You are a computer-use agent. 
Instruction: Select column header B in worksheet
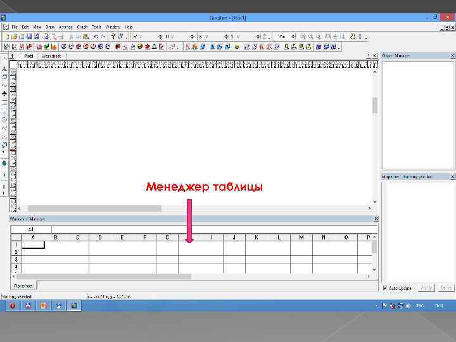click(x=55, y=237)
